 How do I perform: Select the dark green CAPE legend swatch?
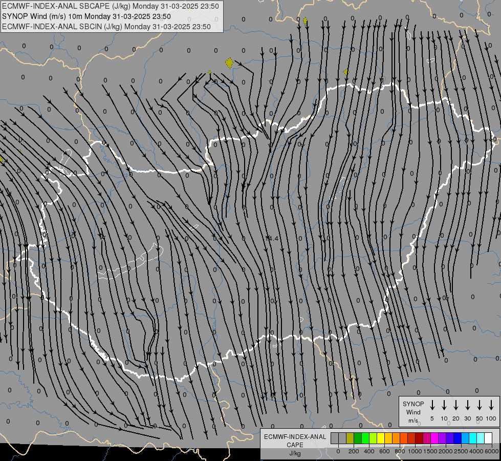[x=358, y=438]
